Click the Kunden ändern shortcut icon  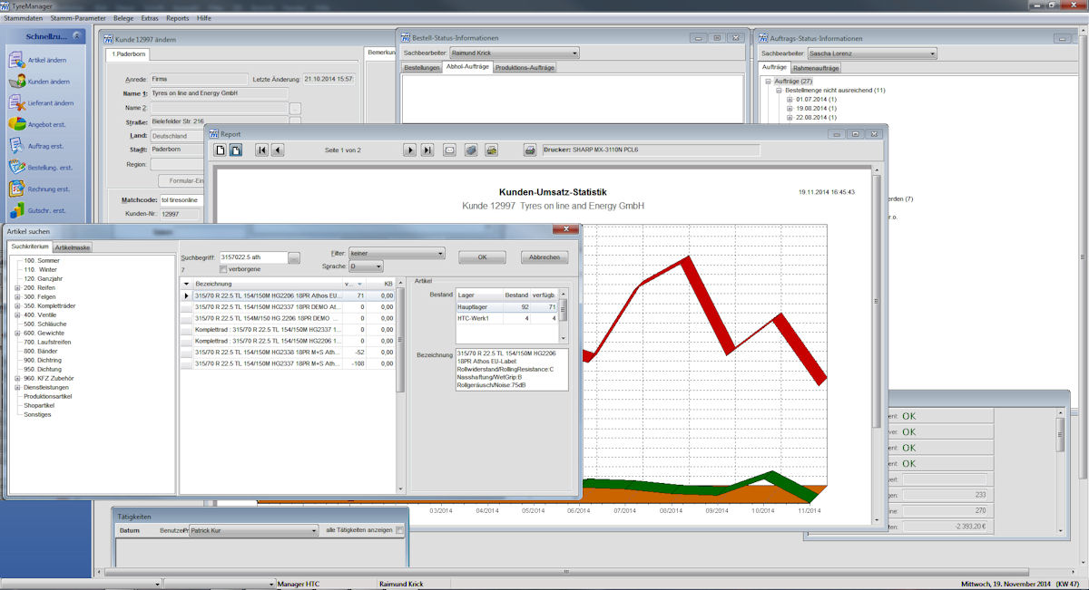pyautogui.click(x=17, y=82)
